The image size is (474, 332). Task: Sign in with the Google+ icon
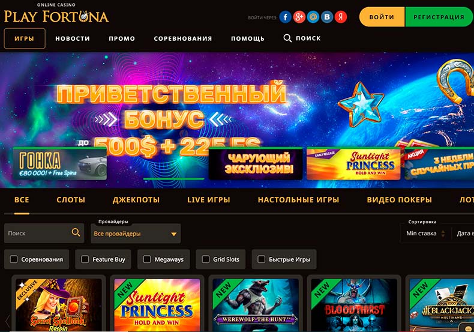[299, 17]
